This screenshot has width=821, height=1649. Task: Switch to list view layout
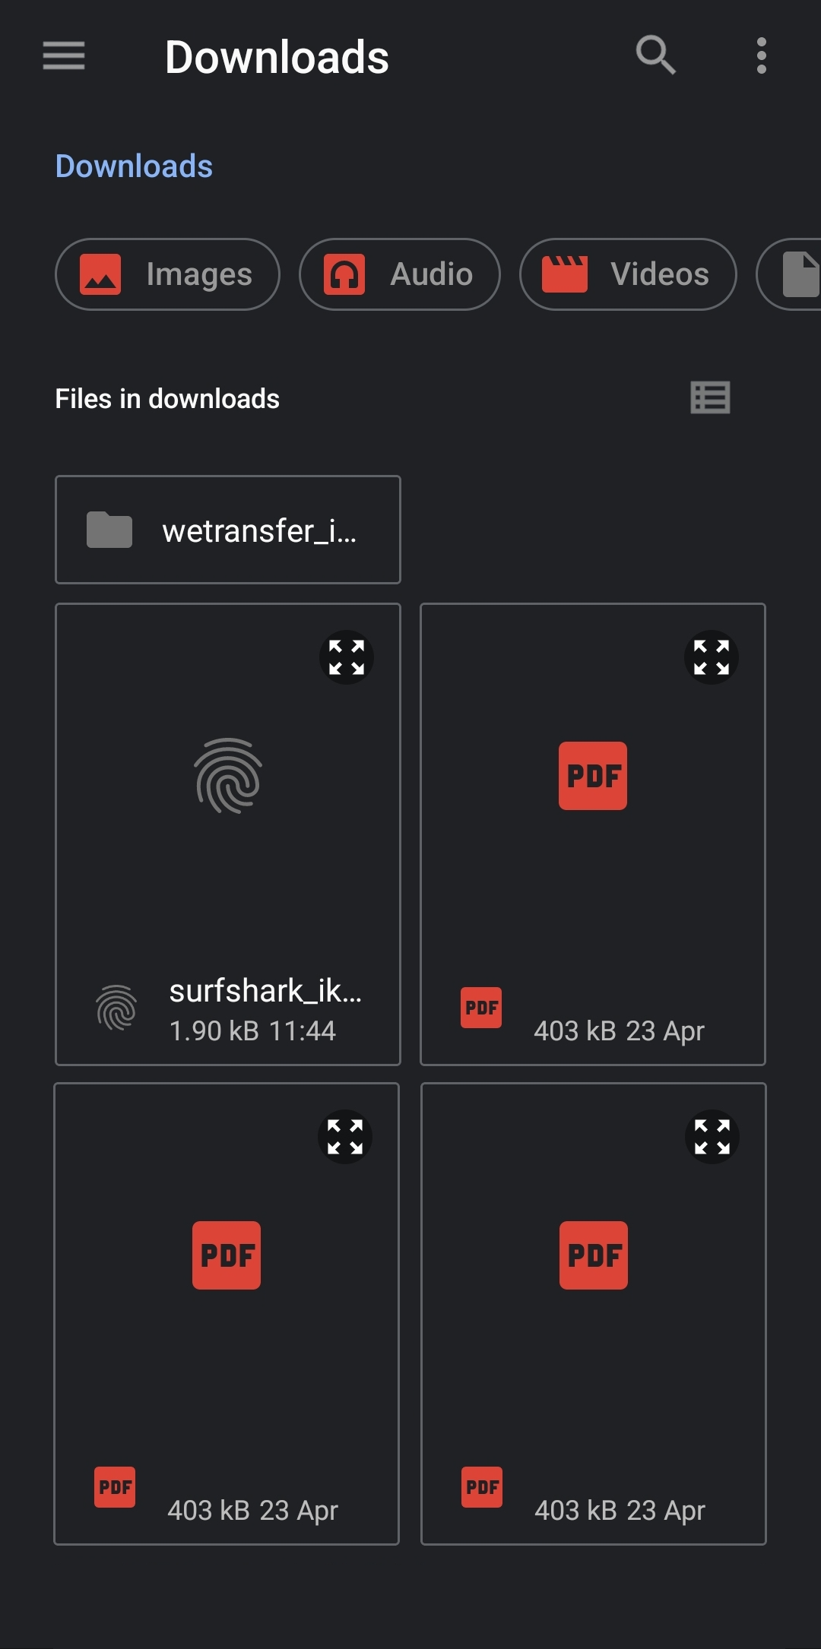(710, 397)
